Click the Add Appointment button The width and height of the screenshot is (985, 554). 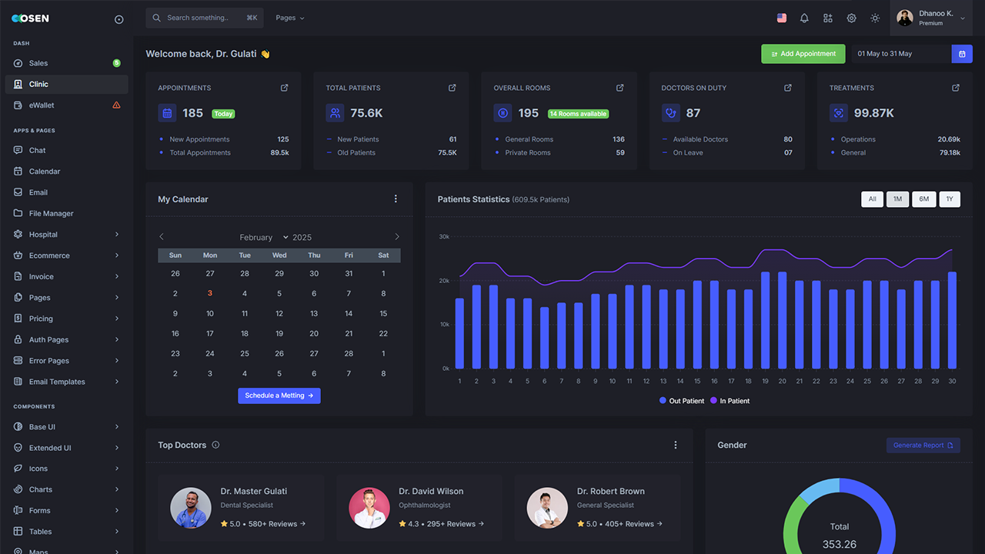[x=803, y=53]
